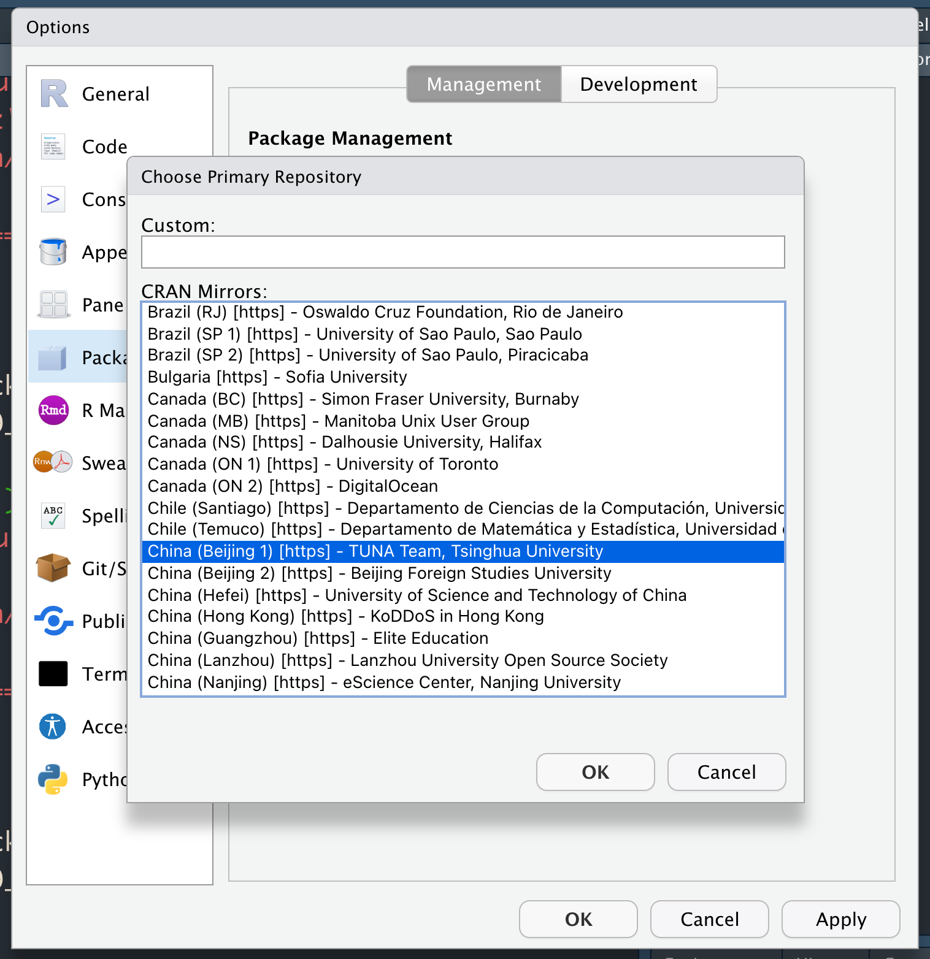Cancel the Choose Primary Repository dialog

coord(727,772)
